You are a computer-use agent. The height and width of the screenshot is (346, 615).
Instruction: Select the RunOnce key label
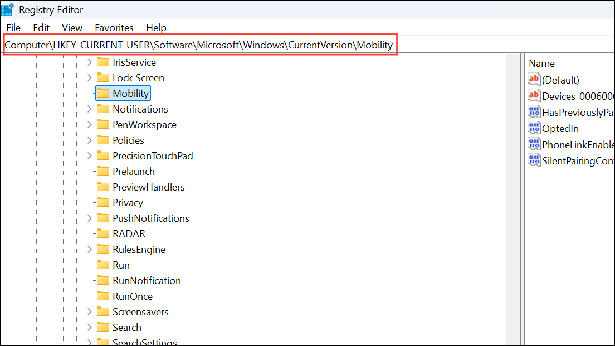[x=133, y=296]
